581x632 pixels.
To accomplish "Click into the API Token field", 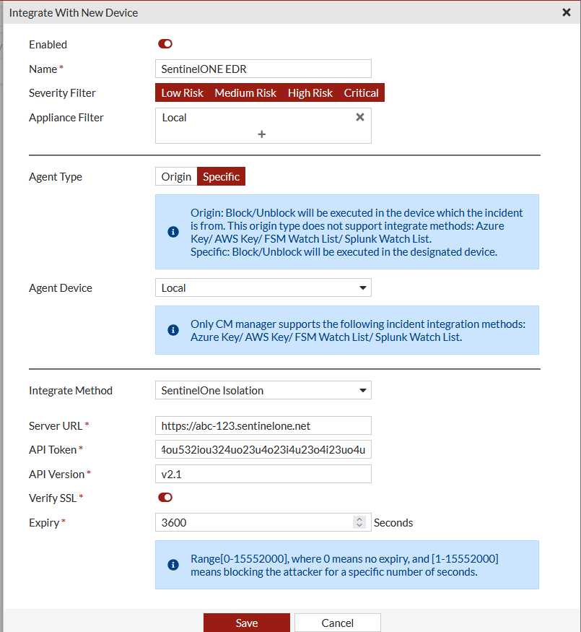I will pyautogui.click(x=263, y=449).
